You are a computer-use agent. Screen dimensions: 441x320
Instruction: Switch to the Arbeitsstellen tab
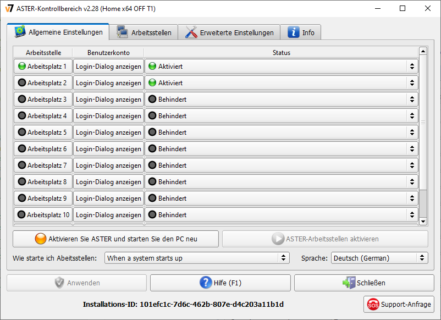144,32
